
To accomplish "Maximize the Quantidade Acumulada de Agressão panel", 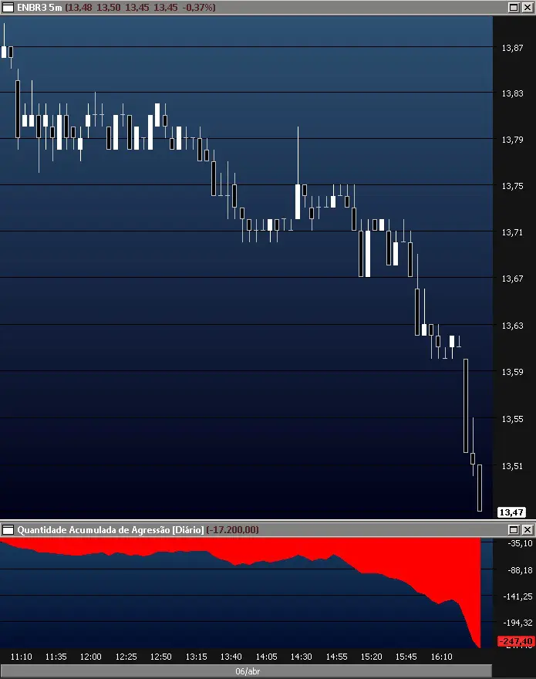I will point(514,529).
